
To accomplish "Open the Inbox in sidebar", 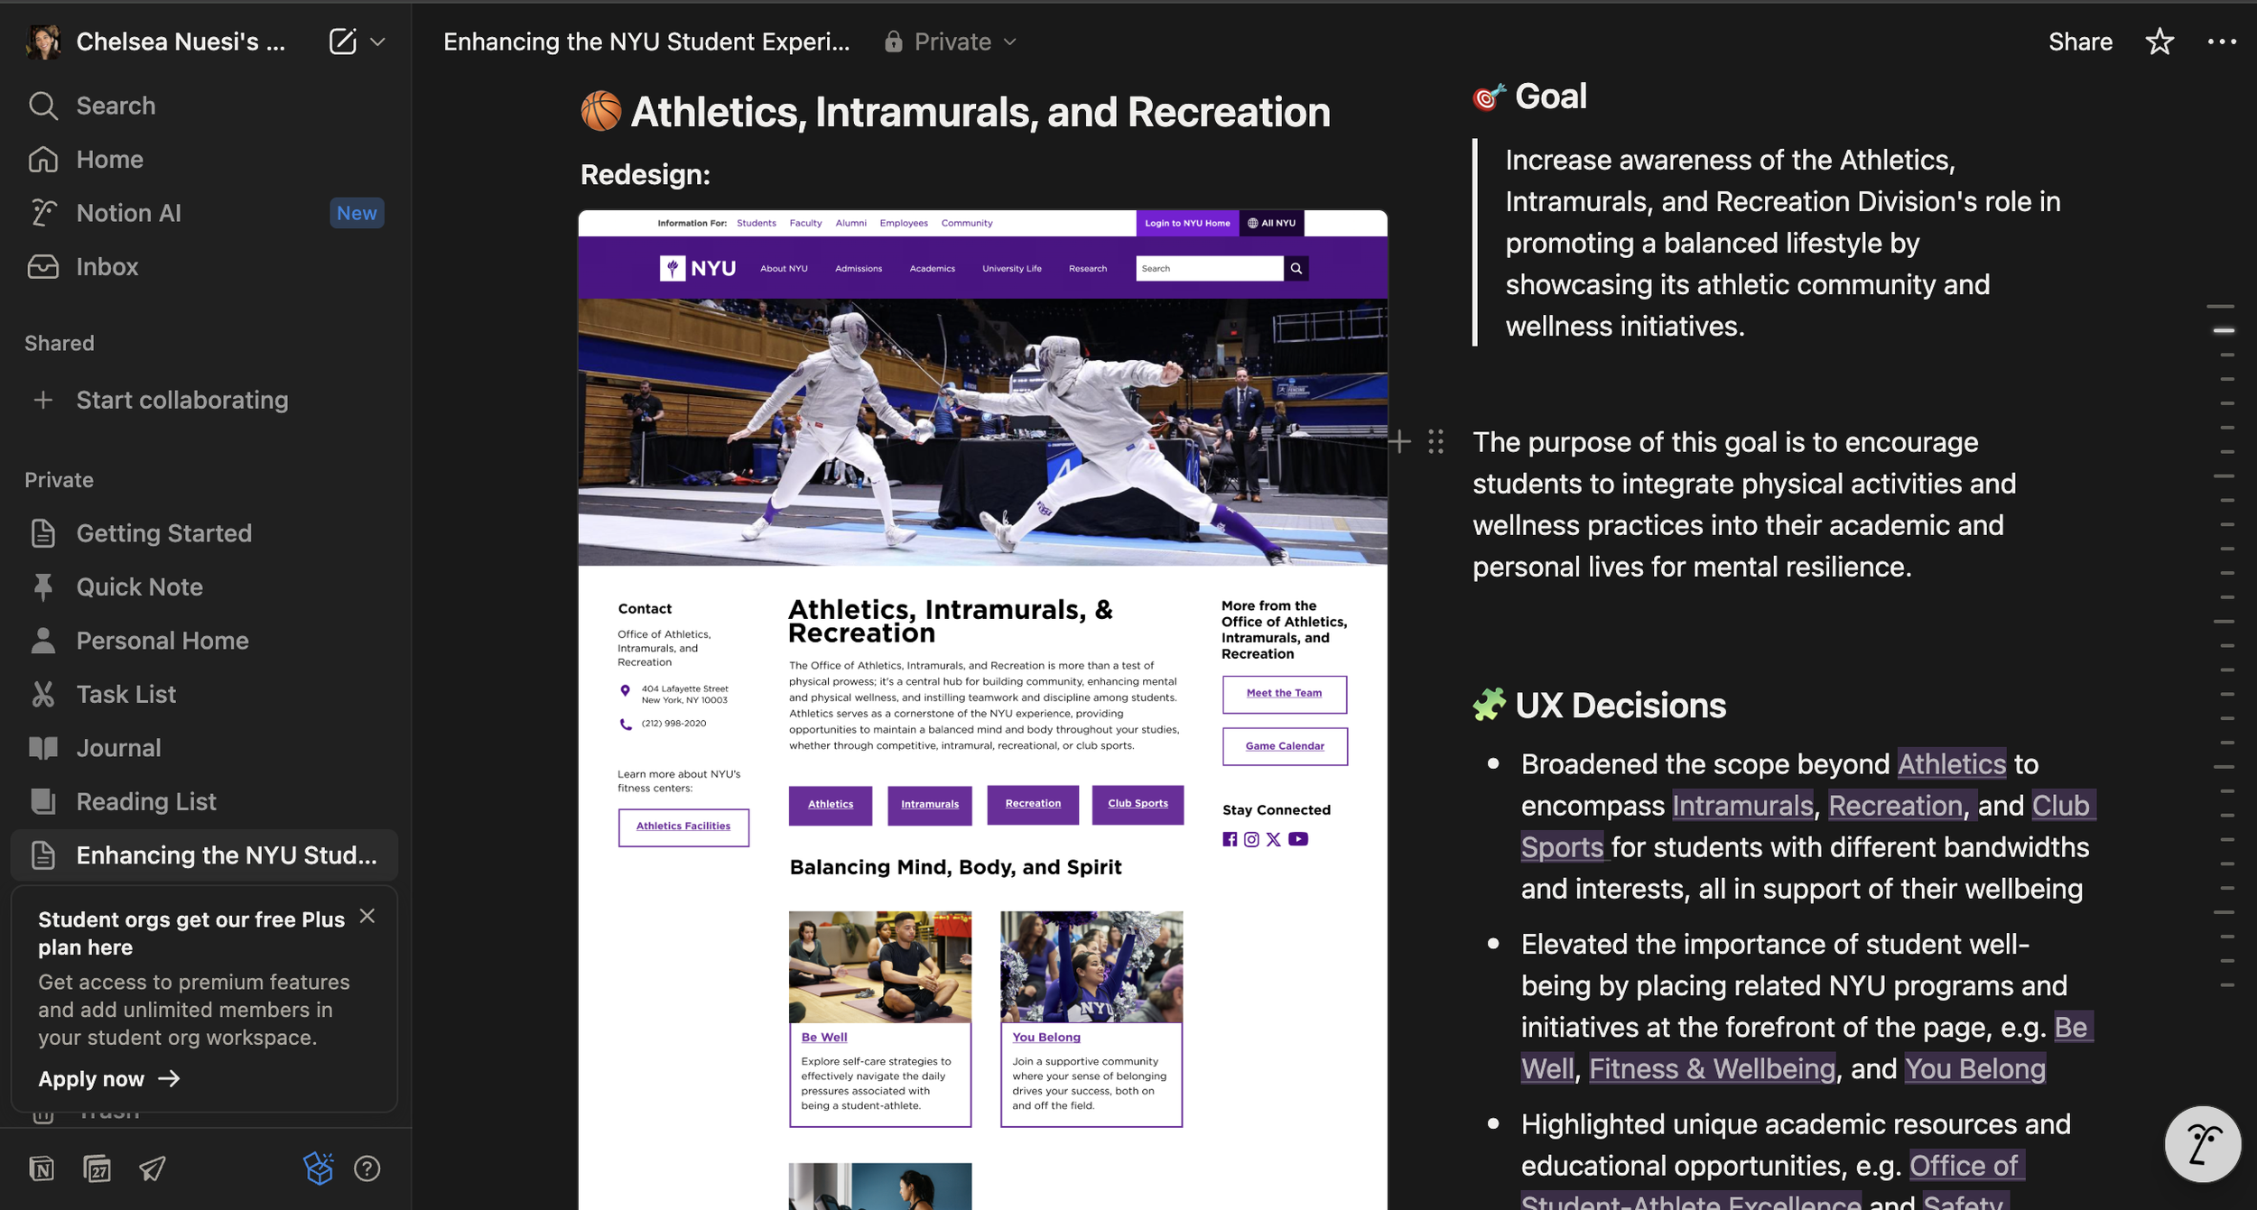I will (x=107, y=267).
